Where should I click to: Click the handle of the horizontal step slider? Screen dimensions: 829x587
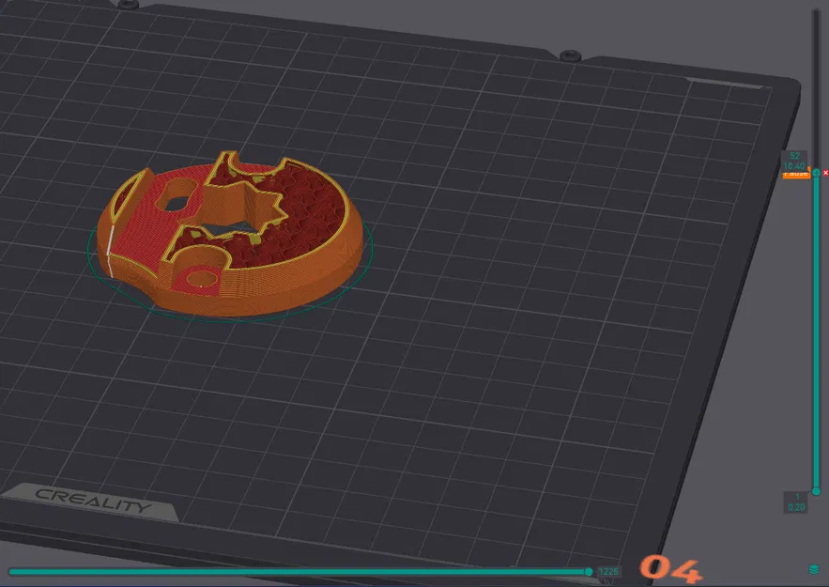[x=588, y=570]
